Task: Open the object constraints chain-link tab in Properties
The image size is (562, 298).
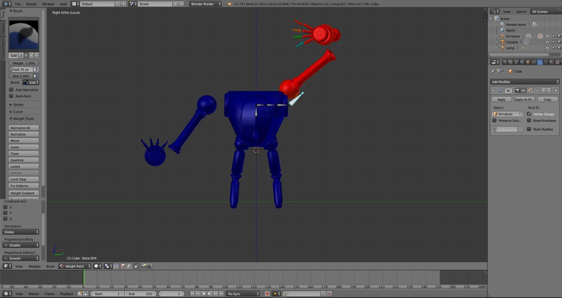Action: pyautogui.click(x=534, y=62)
